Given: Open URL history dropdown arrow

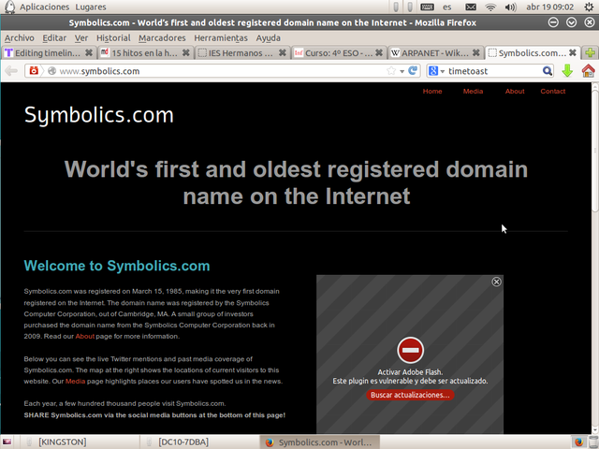Looking at the screenshot, I should click(x=402, y=71).
